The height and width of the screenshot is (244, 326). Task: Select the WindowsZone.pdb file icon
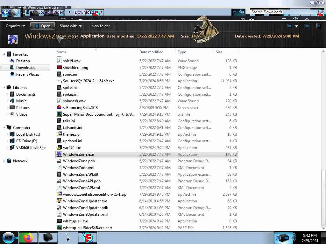(59, 161)
